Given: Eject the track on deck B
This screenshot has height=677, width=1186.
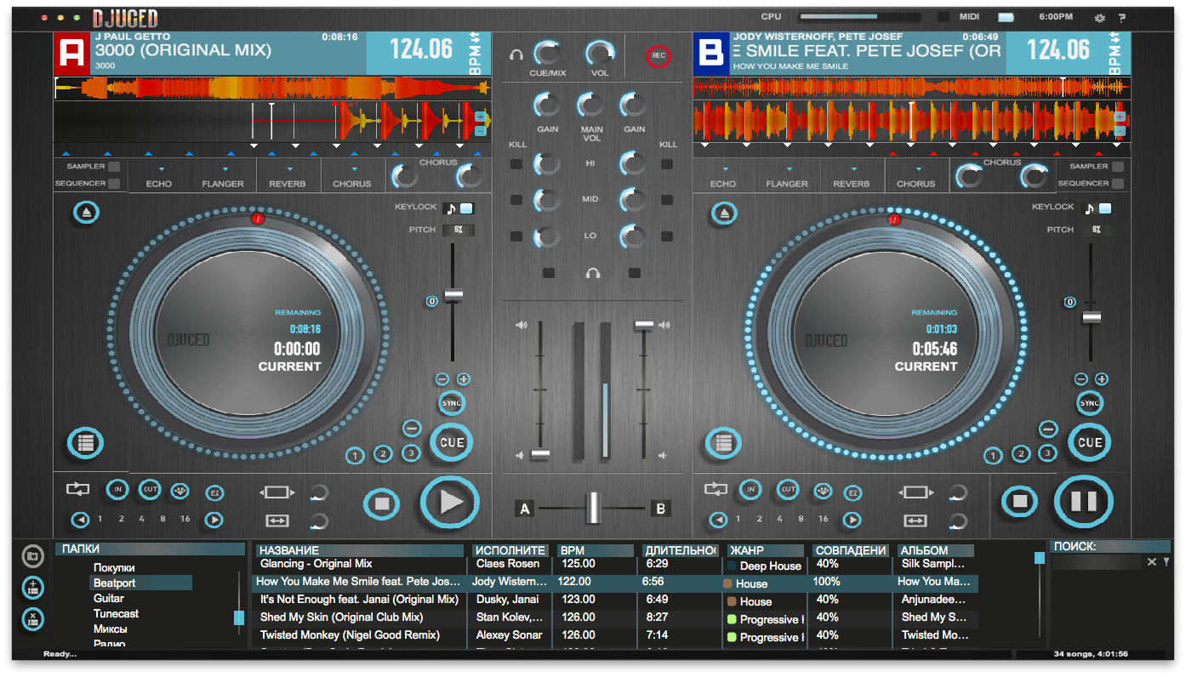Looking at the screenshot, I should pos(724,212).
